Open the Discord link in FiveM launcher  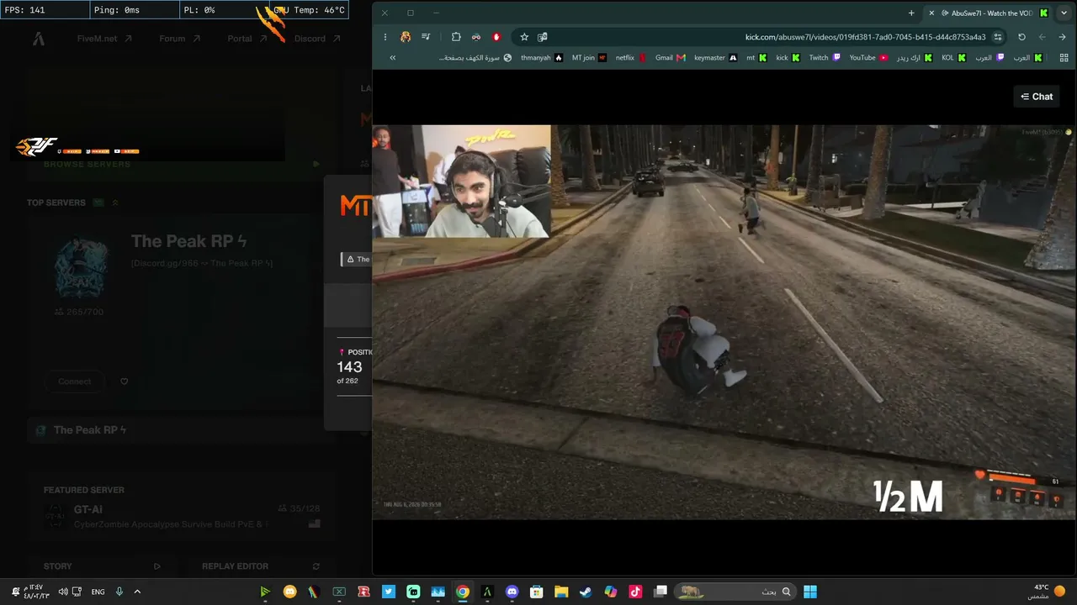(317, 39)
